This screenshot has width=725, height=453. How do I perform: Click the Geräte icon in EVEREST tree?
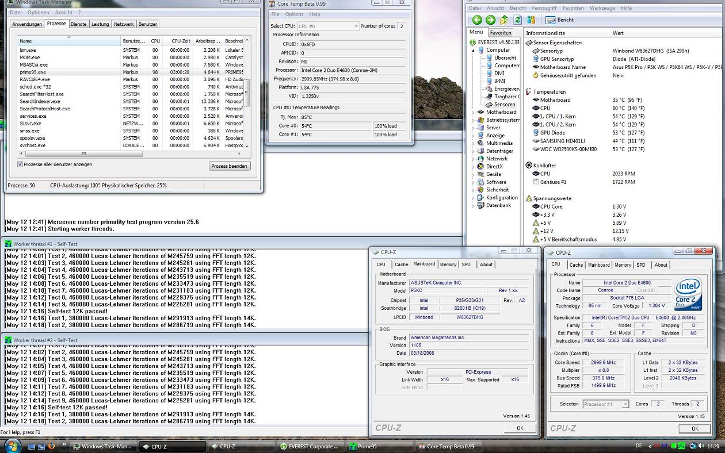(x=481, y=174)
